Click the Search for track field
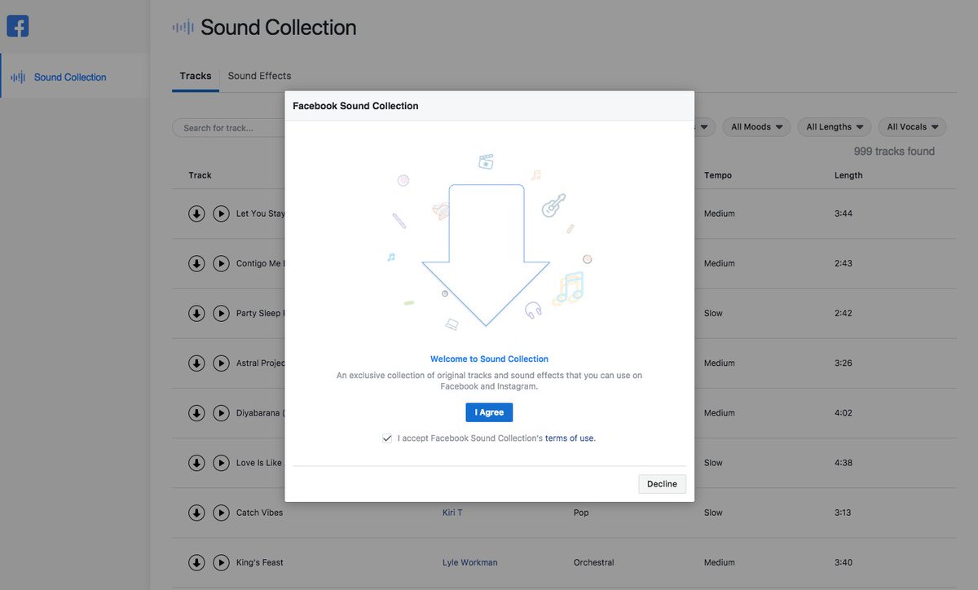 [228, 128]
